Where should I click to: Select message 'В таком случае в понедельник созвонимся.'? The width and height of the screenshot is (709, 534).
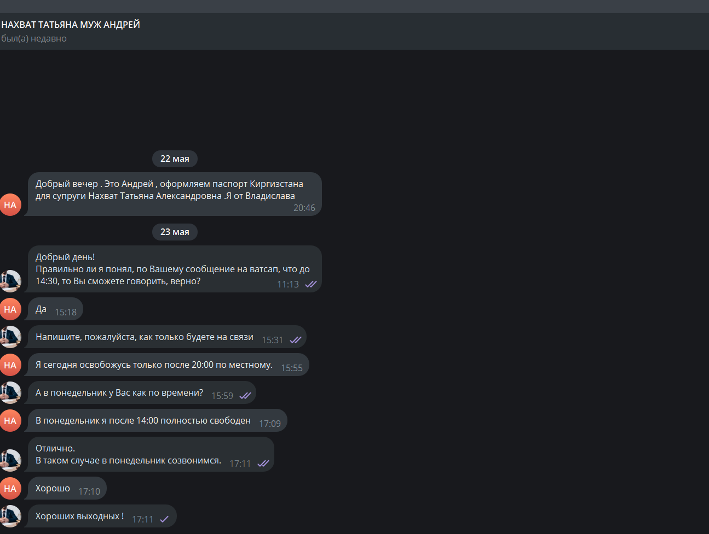coord(151,454)
